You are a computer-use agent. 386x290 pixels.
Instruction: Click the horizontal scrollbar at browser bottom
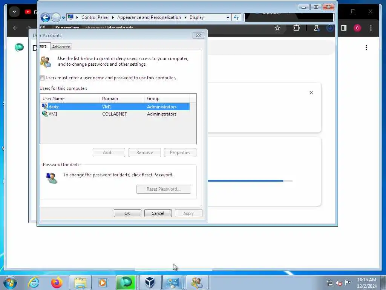173,270
